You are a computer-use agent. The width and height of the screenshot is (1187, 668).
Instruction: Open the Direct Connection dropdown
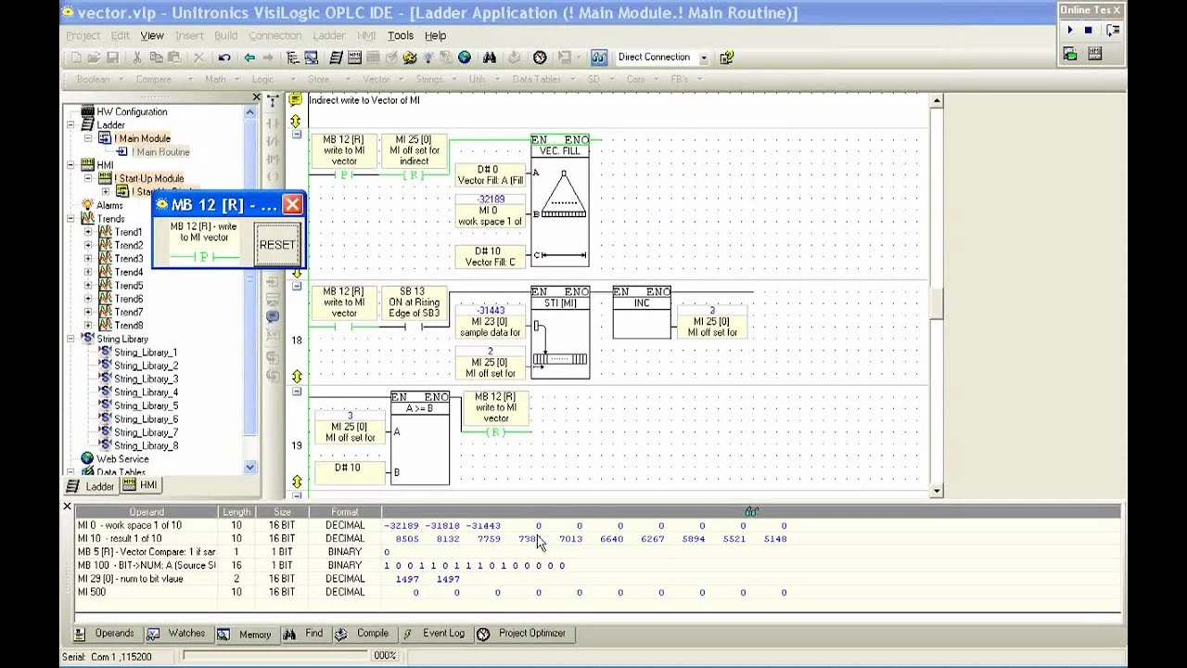[703, 58]
